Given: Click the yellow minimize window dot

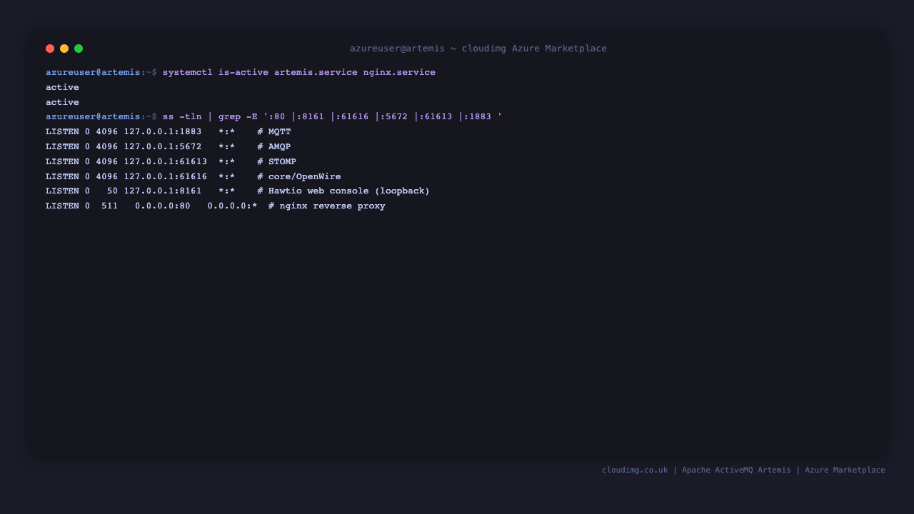Looking at the screenshot, I should 64,49.
